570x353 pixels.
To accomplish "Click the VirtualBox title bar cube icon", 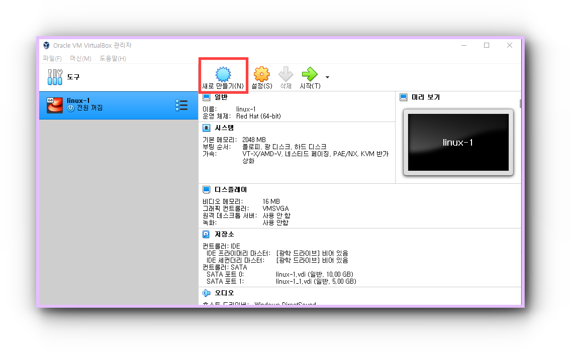I will pos(46,45).
